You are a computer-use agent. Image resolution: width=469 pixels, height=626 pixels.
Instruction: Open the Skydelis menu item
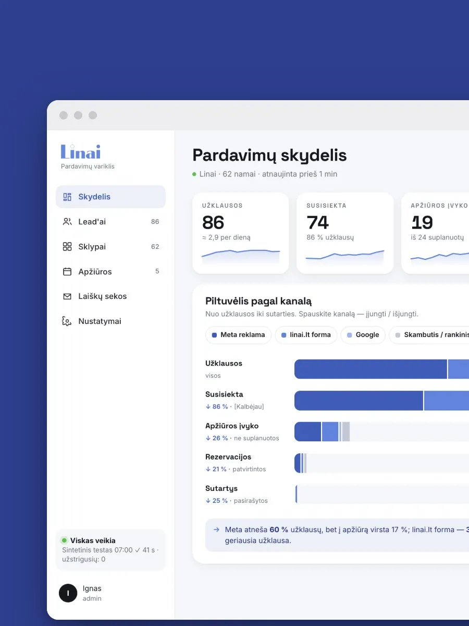coord(110,197)
